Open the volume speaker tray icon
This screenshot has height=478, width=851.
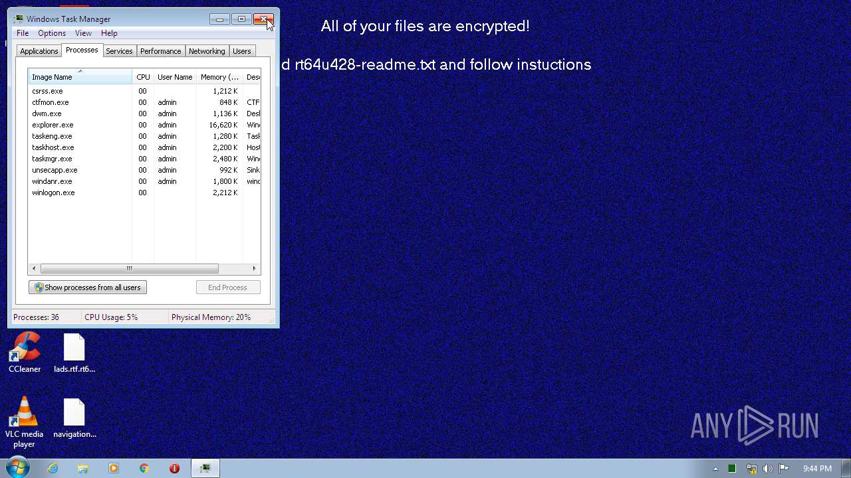tap(768, 469)
